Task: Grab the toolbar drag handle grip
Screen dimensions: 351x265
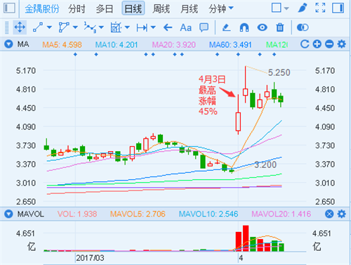Action: coord(7,27)
